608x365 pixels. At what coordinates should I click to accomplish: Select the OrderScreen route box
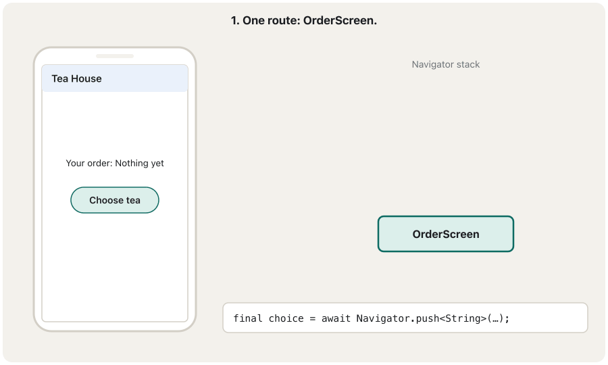(446, 234)
